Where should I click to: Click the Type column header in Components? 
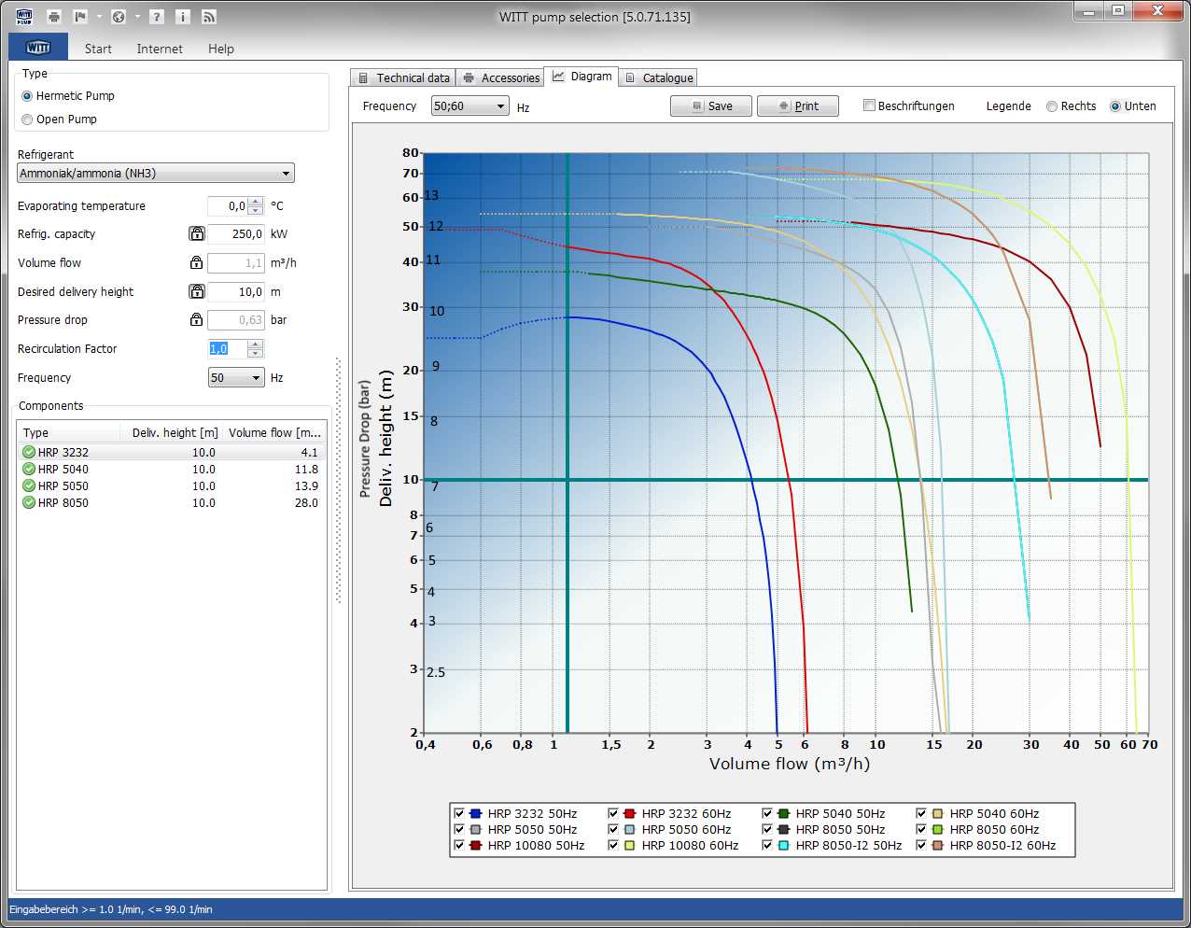(x=69, y=432)
